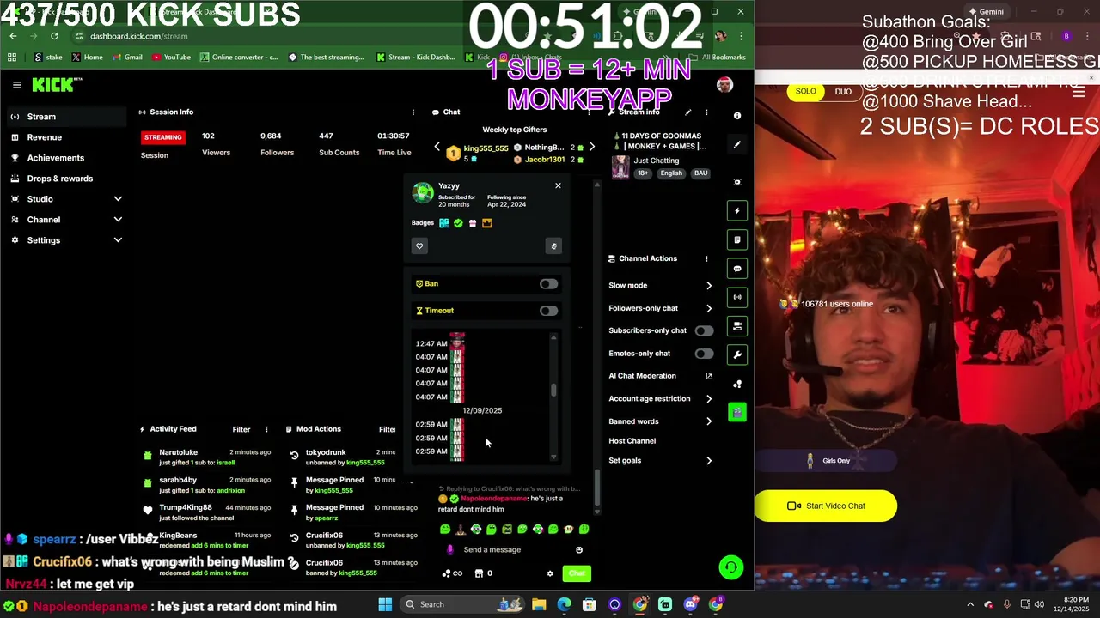Click the wrench rail icon

[737, 354]
